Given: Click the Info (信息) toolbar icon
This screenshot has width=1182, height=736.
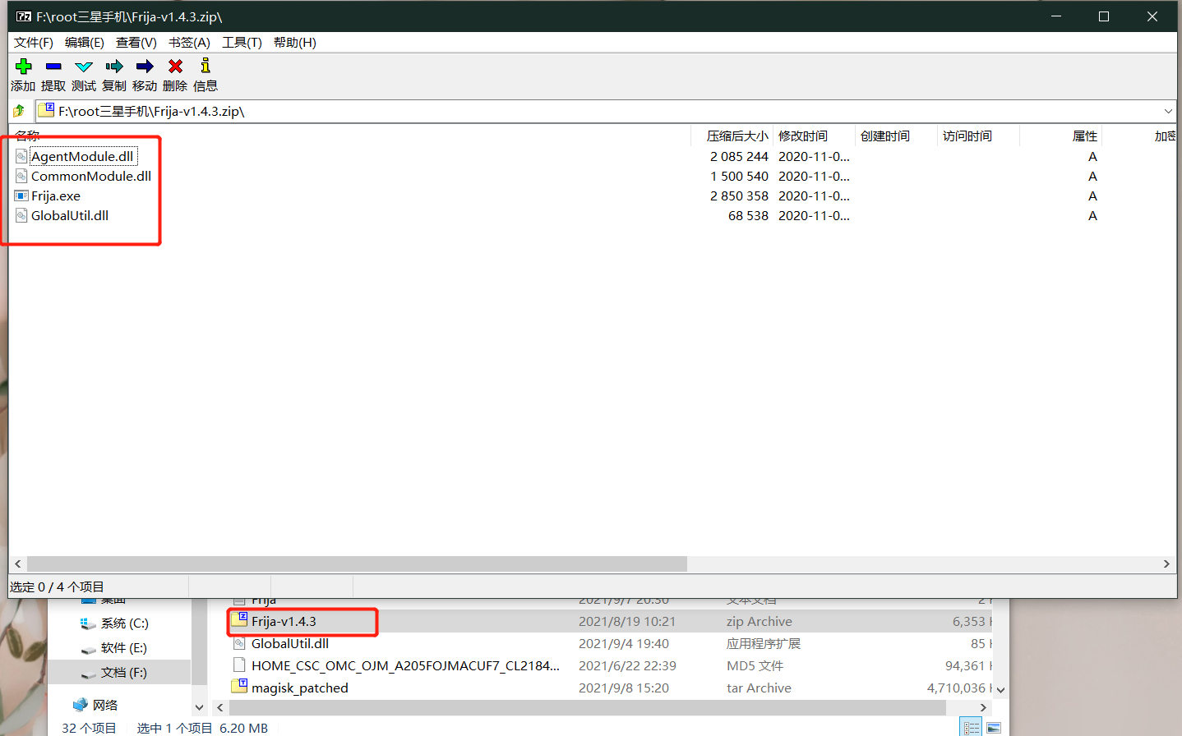Looking at the screenshot, I should [205, 66].
